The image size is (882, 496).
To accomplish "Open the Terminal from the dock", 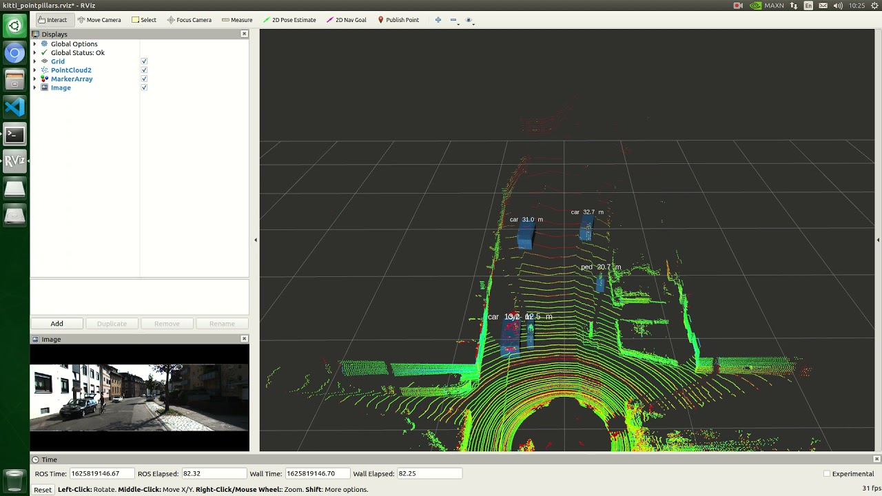I will 14,134.
